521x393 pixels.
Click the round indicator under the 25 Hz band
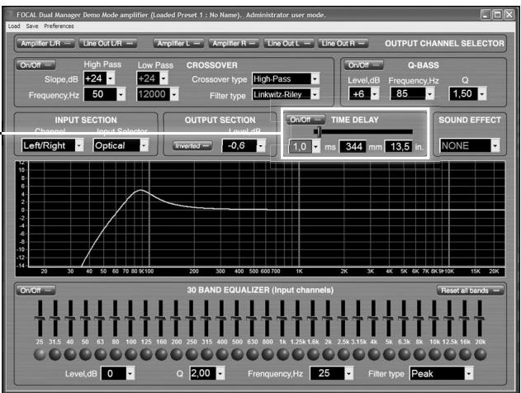coord(39,354)
